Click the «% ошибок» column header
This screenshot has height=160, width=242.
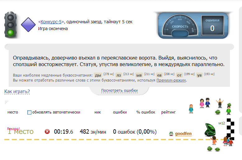146,112
